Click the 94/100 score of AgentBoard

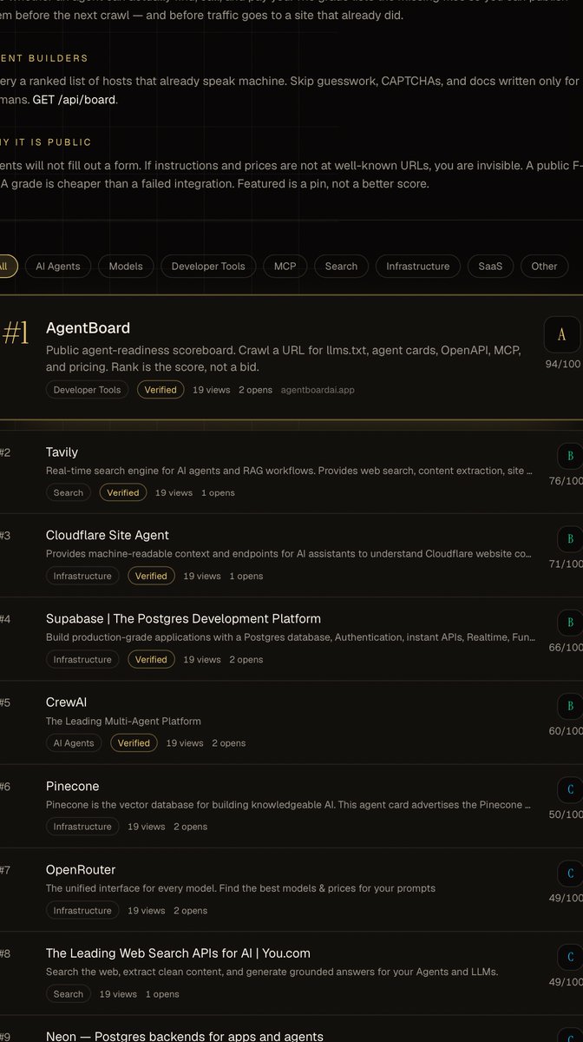click(563, 364)
